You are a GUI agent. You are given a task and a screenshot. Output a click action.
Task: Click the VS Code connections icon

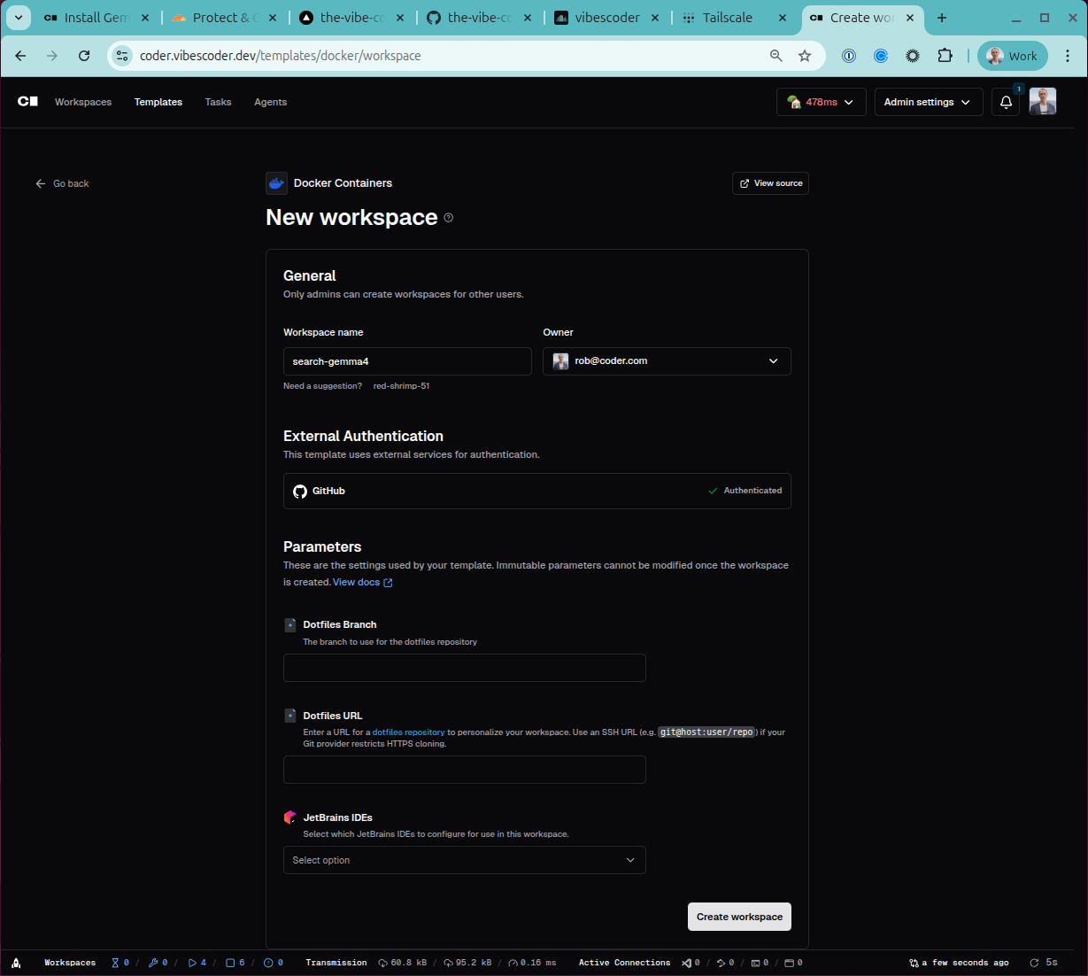686,963
